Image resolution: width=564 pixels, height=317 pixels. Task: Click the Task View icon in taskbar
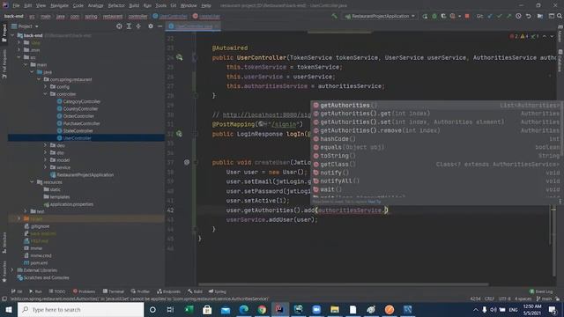[170, 309]
